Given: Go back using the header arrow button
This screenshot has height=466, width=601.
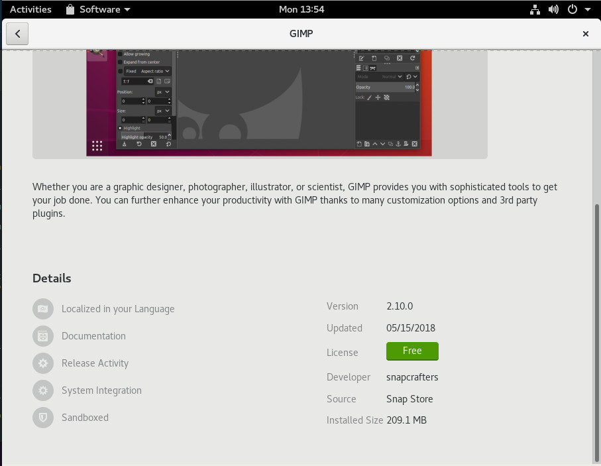Looking at the screenshot, I should tap(17, 34).
